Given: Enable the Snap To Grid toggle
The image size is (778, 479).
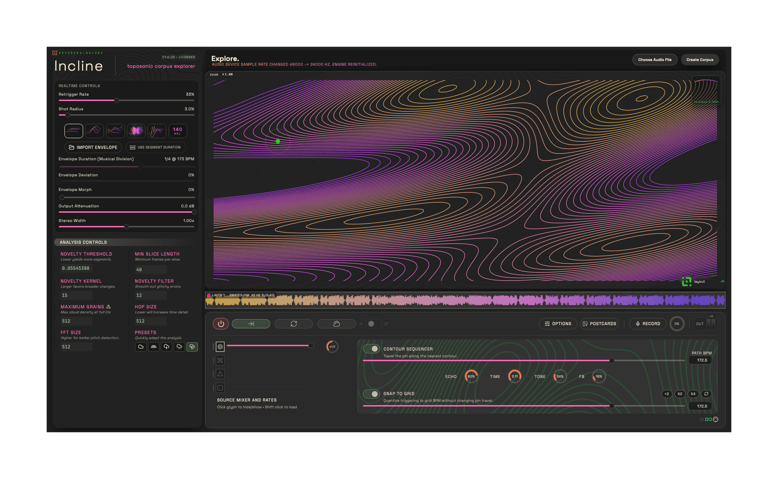Looking at the screenshot, I should pos(372,394).
